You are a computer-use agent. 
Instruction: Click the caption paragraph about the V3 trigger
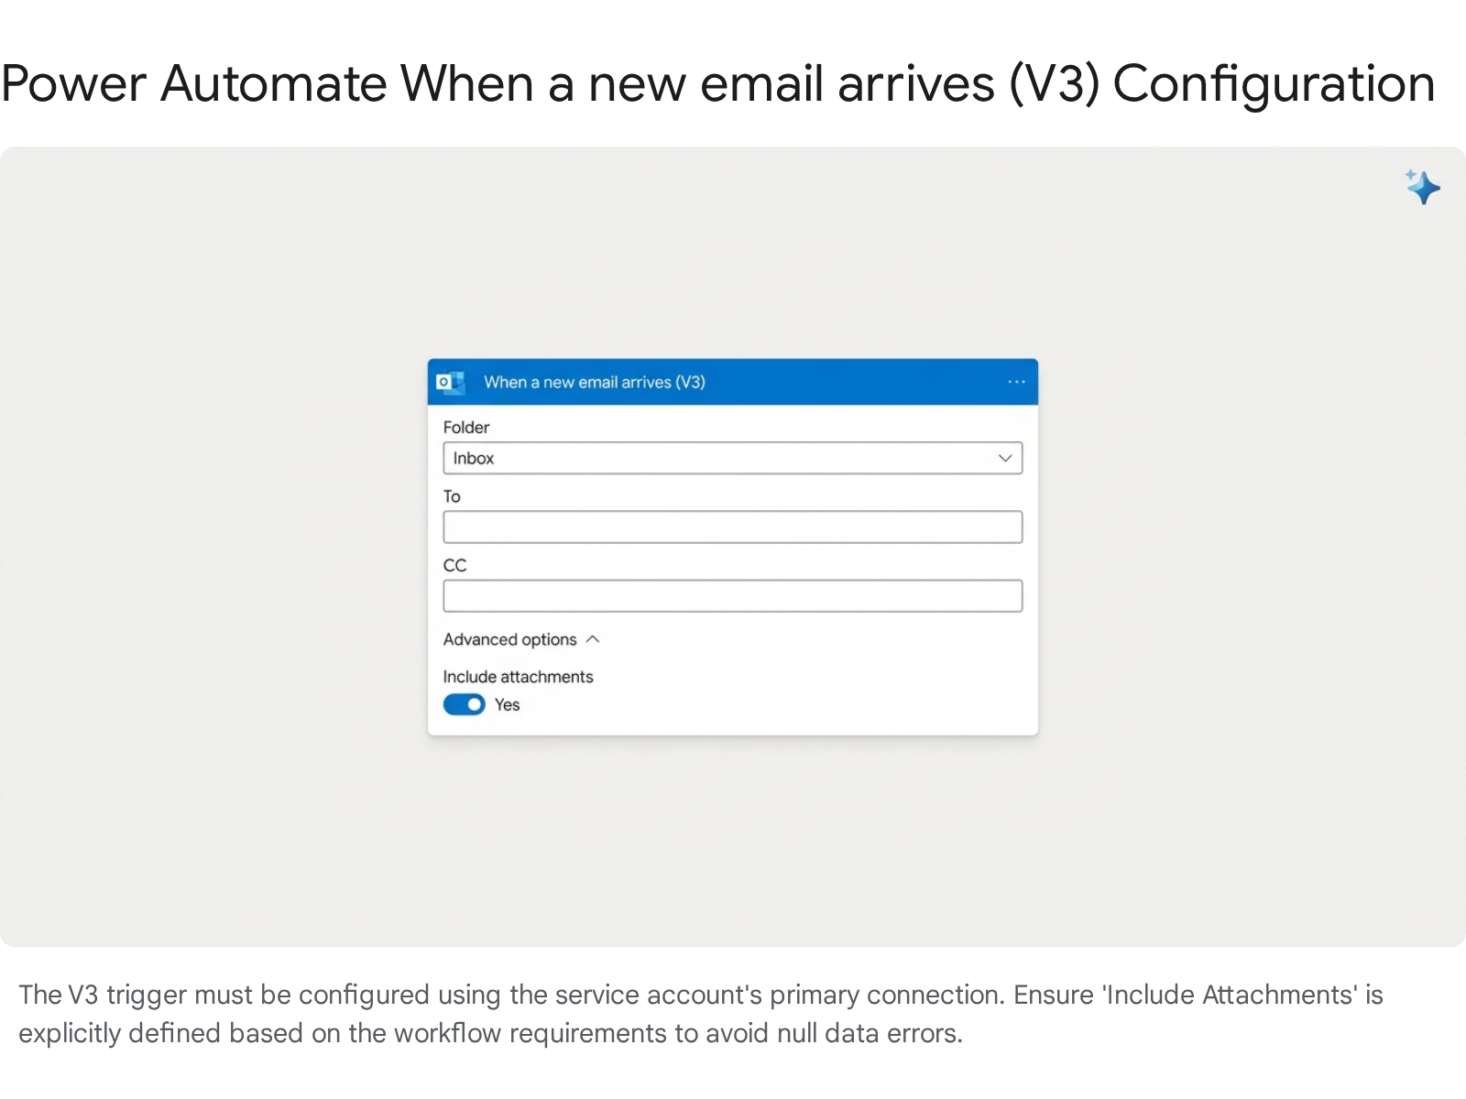point(700,1014)
